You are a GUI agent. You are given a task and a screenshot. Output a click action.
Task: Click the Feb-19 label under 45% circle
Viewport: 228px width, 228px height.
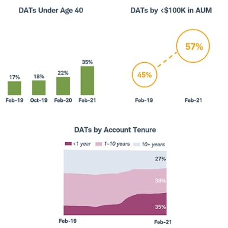(144, 100)
